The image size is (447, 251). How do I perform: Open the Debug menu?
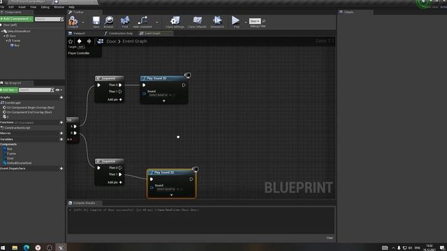coord(45,7)
